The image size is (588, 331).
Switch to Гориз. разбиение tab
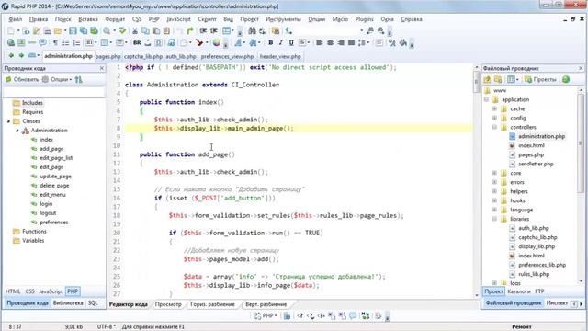pos(212,304)
